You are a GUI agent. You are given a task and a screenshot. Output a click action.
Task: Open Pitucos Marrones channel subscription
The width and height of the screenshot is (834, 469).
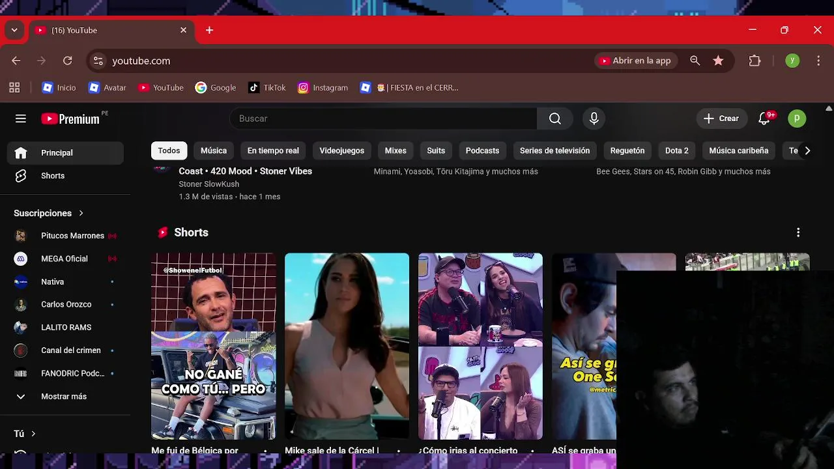65,236
